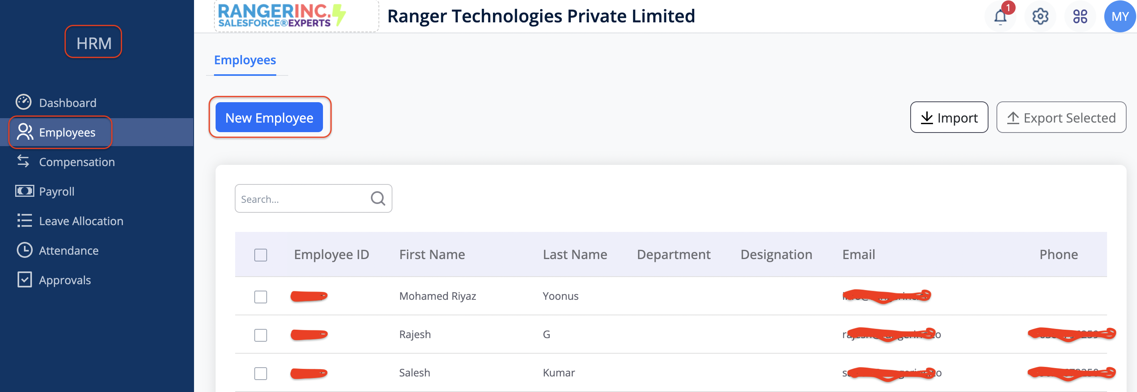
Task: Check the Mohamed Riyaz row checkbox
Action: [260, 297]
